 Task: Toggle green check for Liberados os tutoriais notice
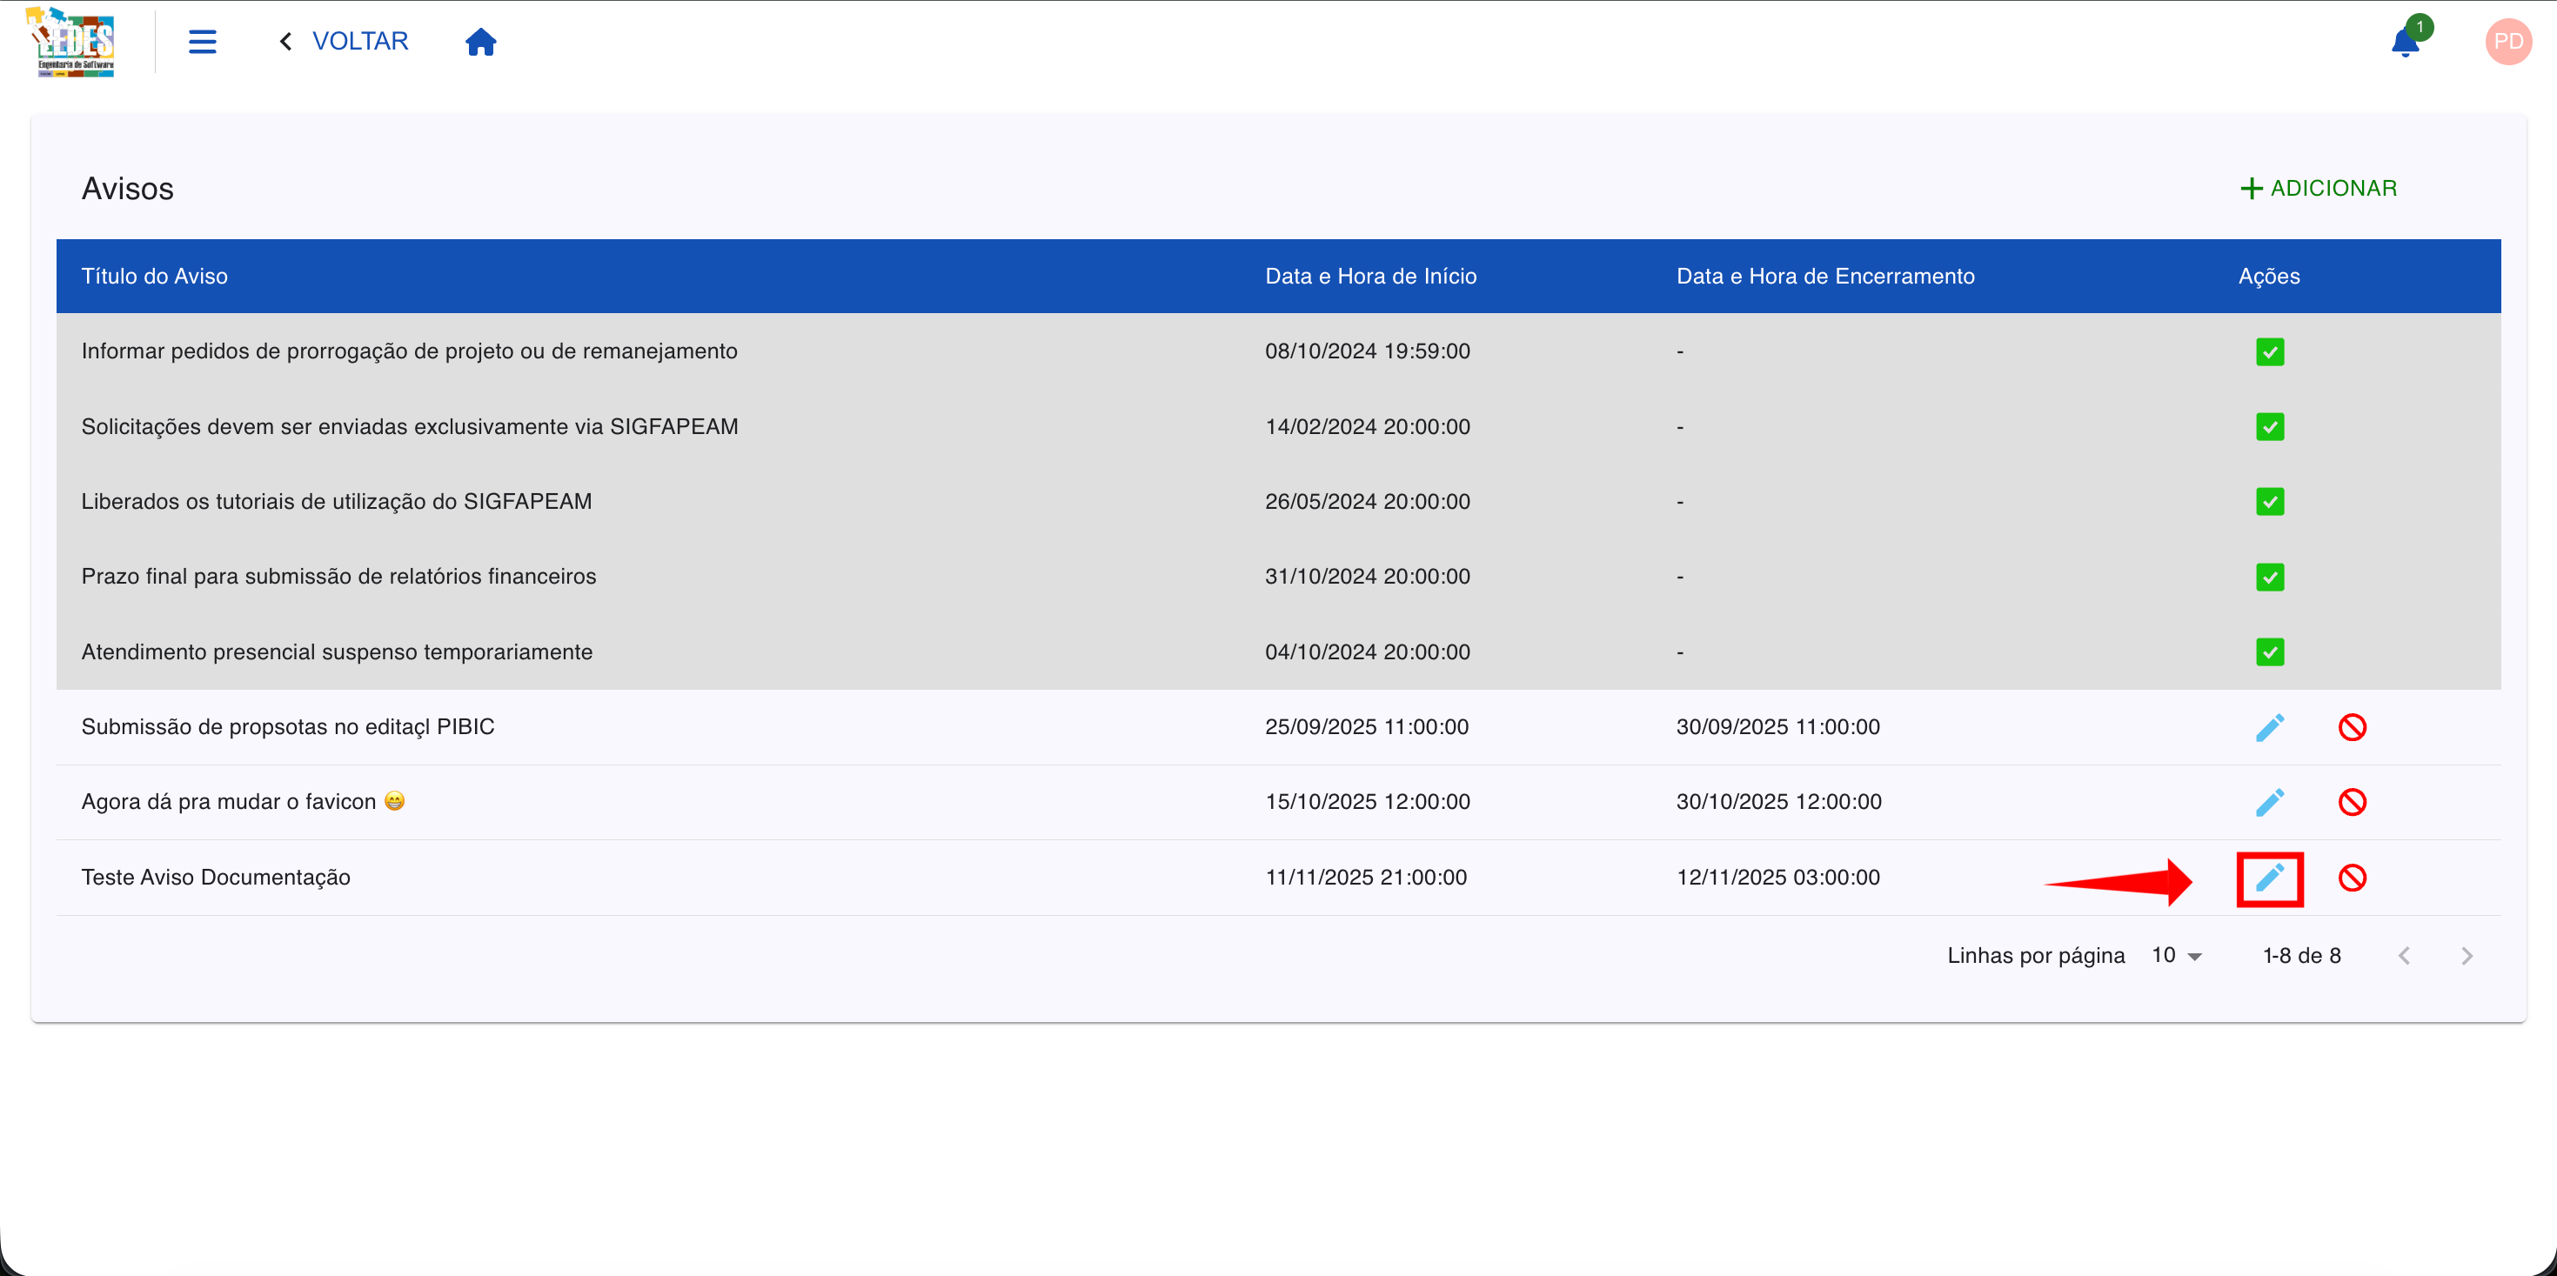coord(2269,502)
